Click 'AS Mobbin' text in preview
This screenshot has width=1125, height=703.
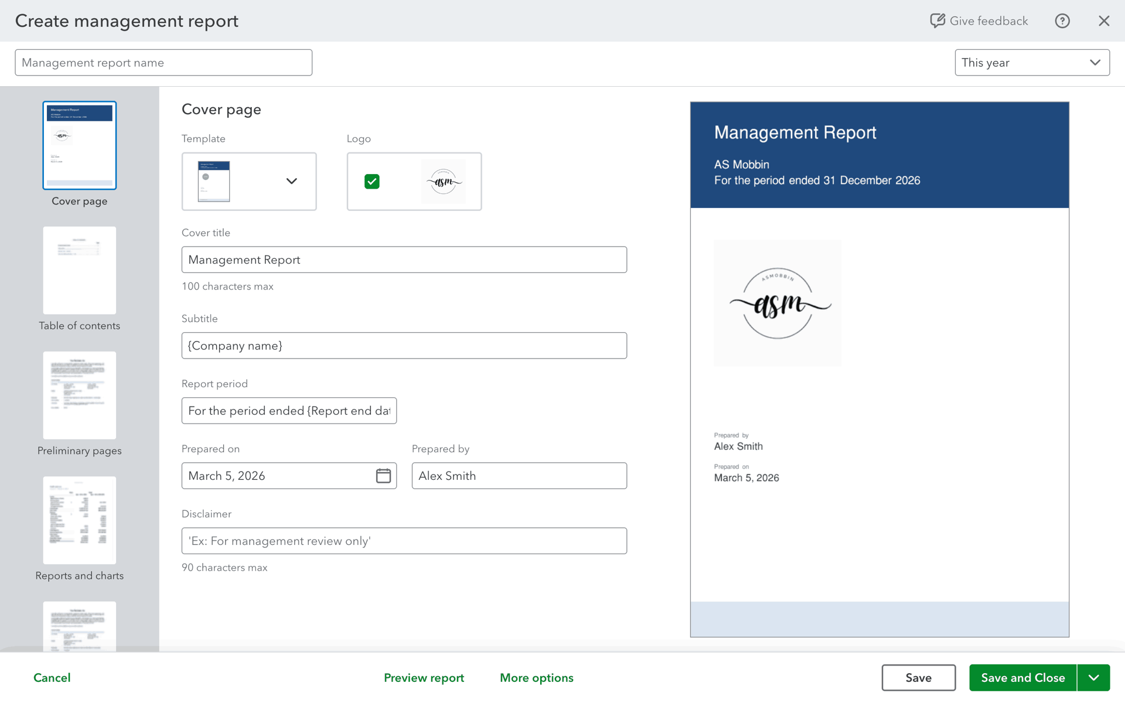(x=742, y=165)
